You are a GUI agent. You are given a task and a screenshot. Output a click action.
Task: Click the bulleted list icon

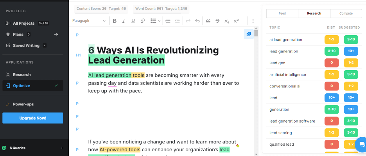[153, 21]
